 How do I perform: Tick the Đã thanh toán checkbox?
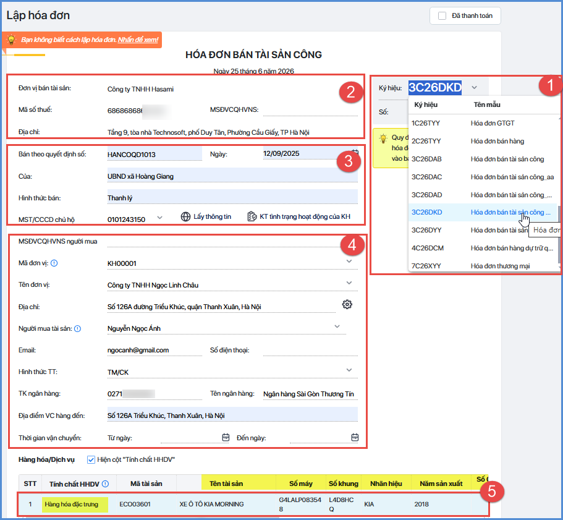point(442,16)
